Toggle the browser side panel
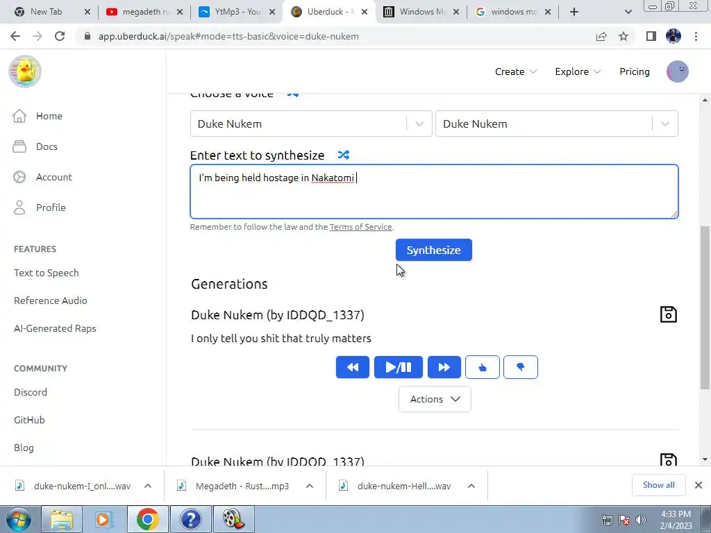The height and width of the screenshot is (533, 711). point(651,36)
